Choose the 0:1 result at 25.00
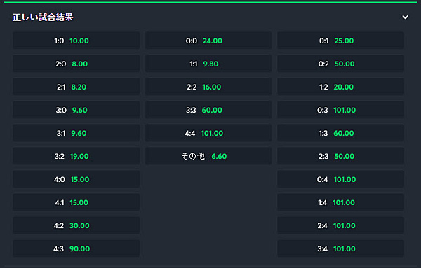The image size is (421, 268). (341, 41)
